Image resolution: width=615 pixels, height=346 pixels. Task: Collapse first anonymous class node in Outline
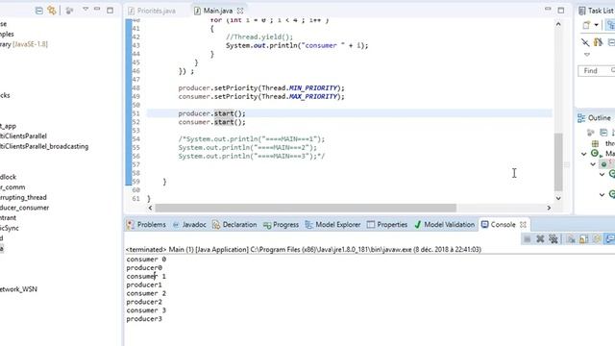tap(603, 174)
